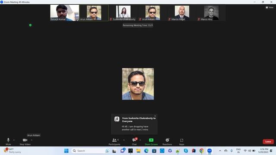Open the Chat panel
Image resolution: width=276 pixels, height=155 pixels.
pyautogui.click(x=134, y=142)
